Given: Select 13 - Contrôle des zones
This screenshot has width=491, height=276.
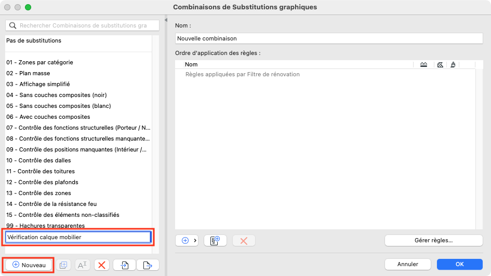Looking at the screenshot, I should [x=78, y=193].
